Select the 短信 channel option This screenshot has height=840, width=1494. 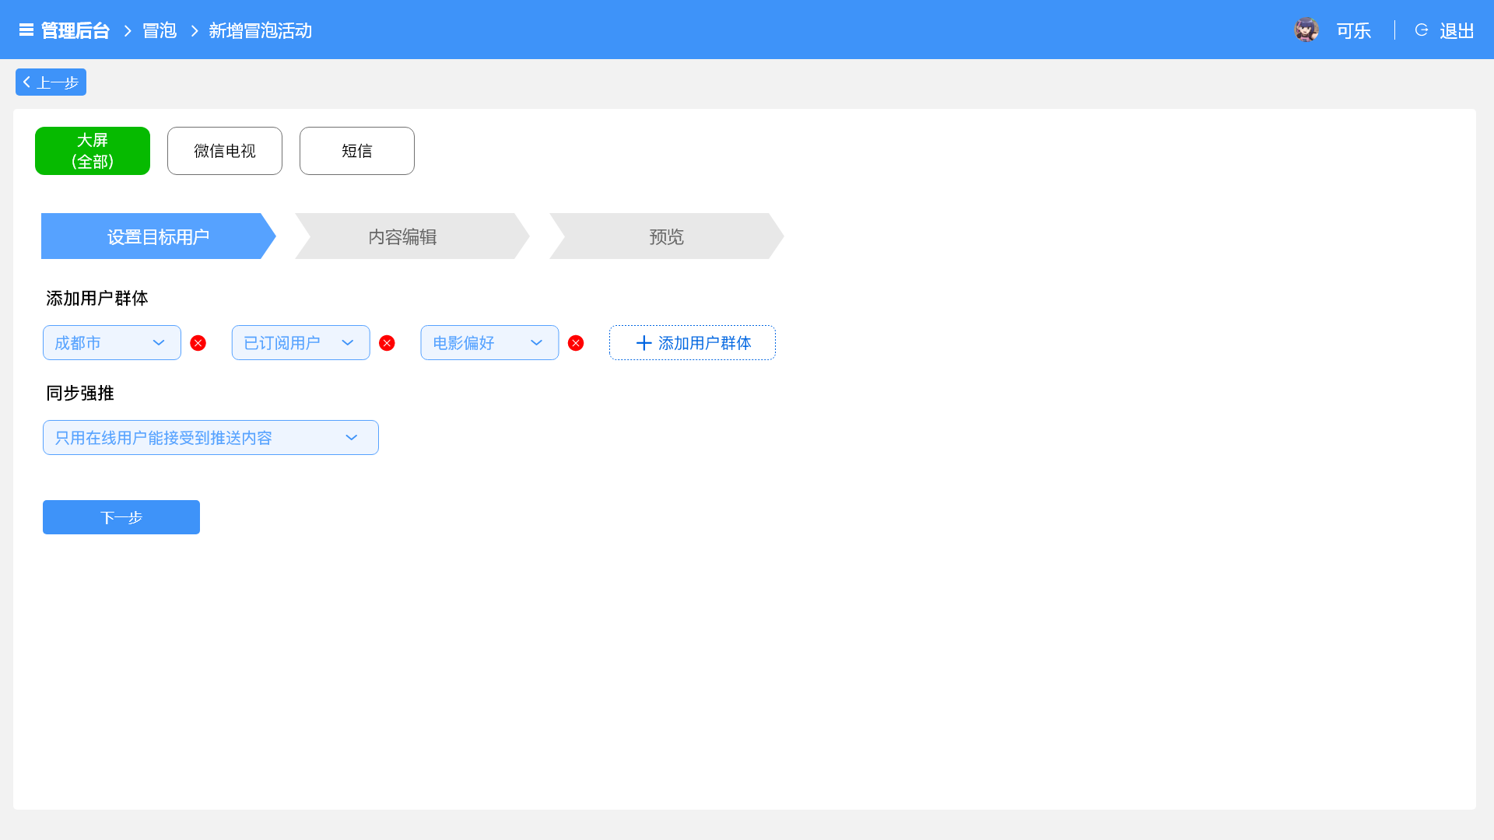point(357,151)
